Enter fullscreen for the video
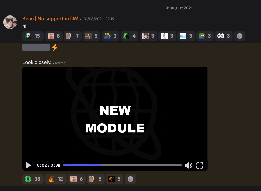The image size is (261, 191). [200, 165]
